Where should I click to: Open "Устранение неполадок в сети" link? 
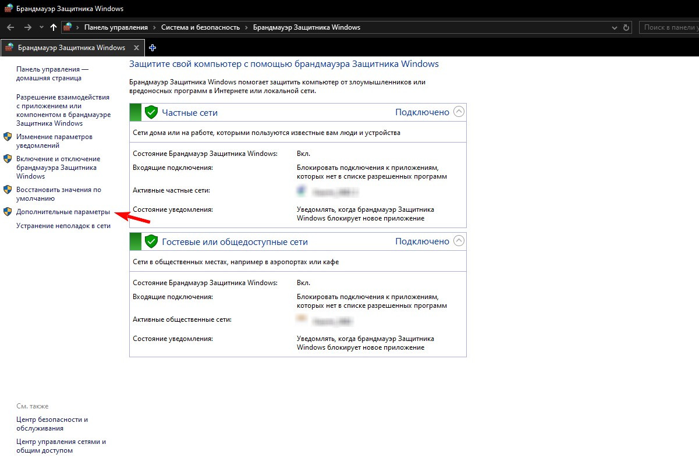(x=63, y=226)
